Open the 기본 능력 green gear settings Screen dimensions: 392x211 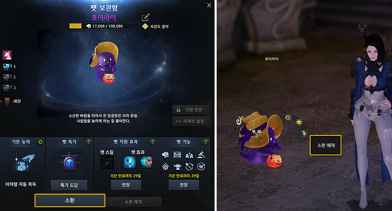click(x=40, y=142)
